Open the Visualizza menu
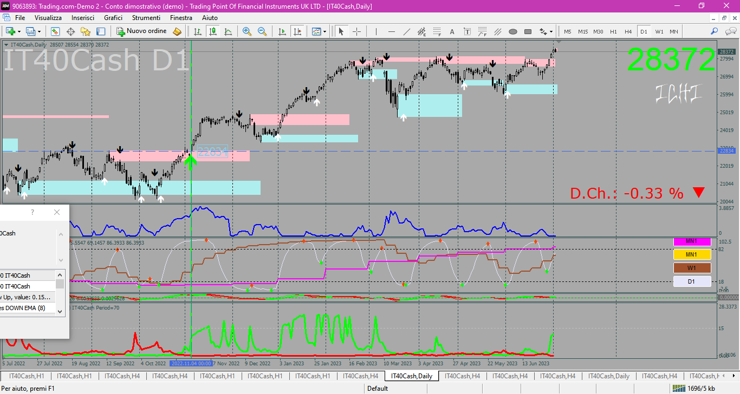740x394 pixels. coord(48,18)
